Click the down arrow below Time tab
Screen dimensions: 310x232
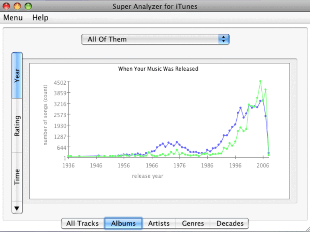17,208
